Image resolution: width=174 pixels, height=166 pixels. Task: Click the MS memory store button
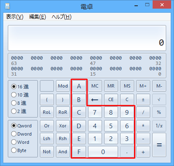tap(127, 86)
